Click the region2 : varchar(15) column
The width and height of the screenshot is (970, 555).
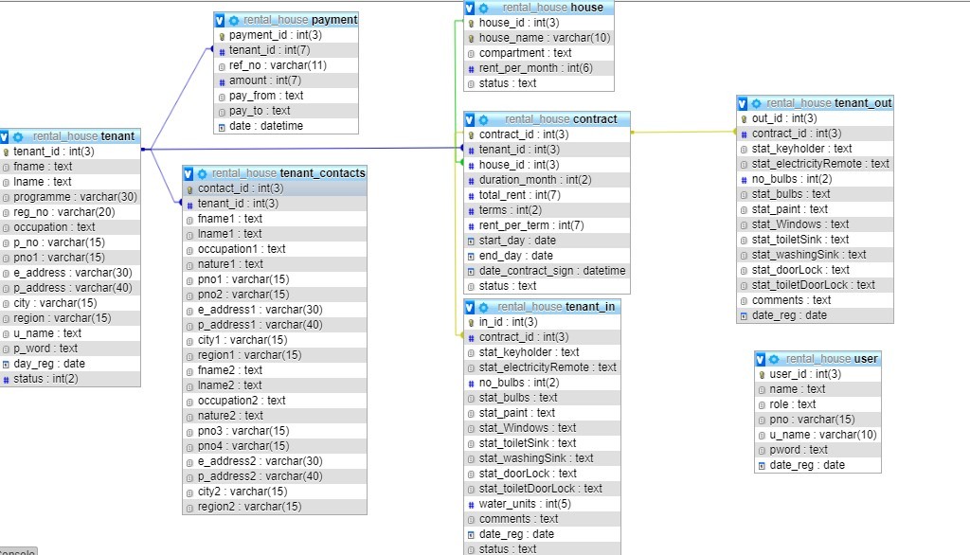[275, 507]
